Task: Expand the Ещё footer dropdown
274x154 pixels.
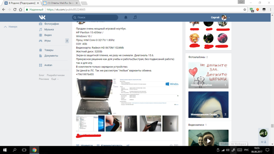Action: [x=55, y=79]
